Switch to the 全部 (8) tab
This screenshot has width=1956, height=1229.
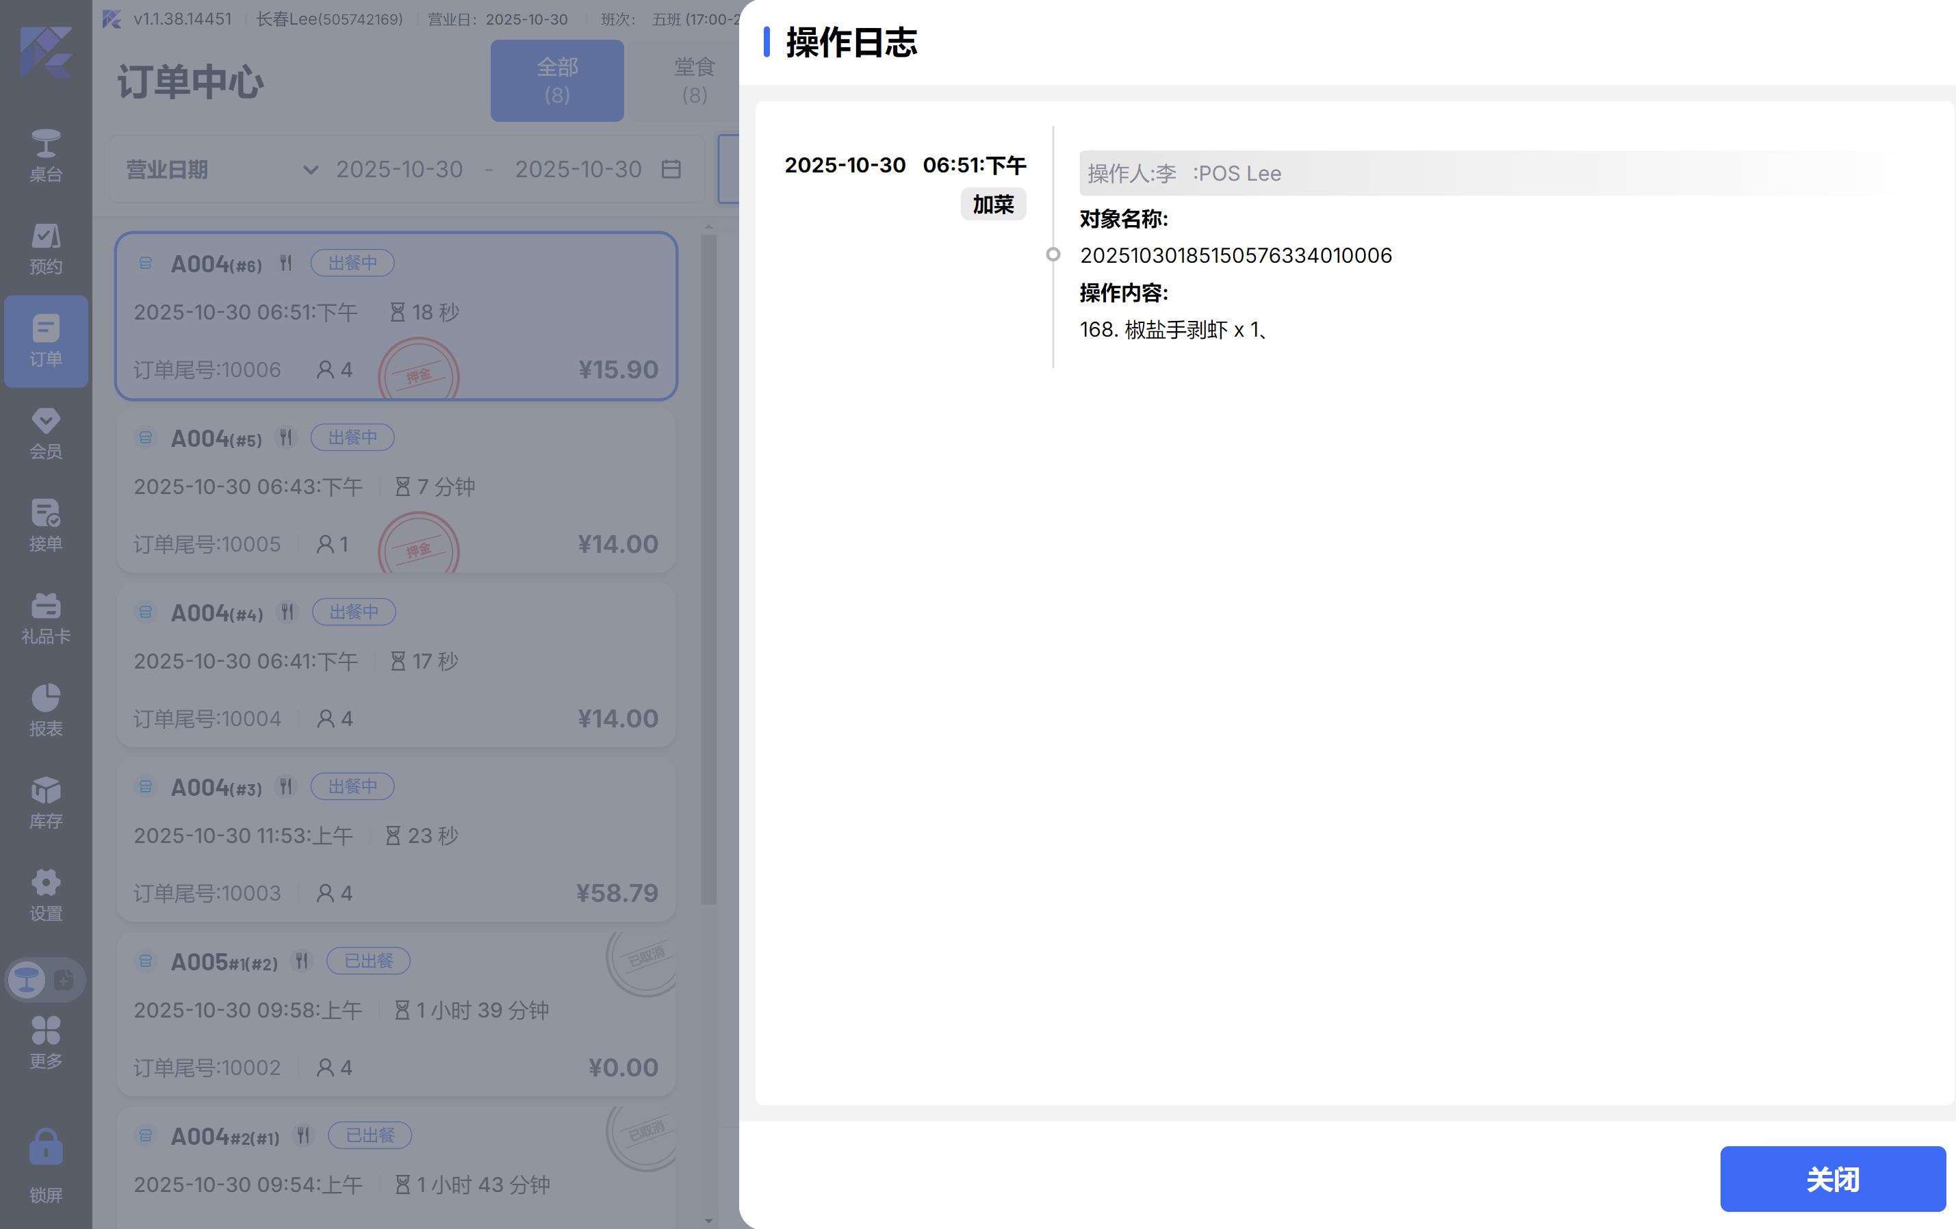pos(556,81)
